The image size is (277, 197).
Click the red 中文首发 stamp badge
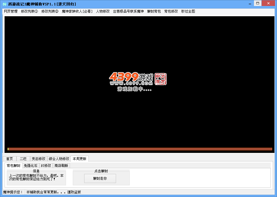click(x=160, y=79)
